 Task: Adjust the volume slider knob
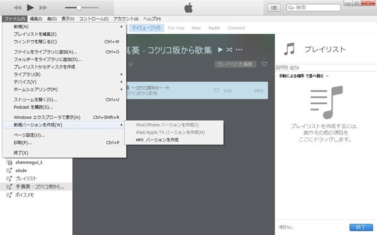pos(79,8)
